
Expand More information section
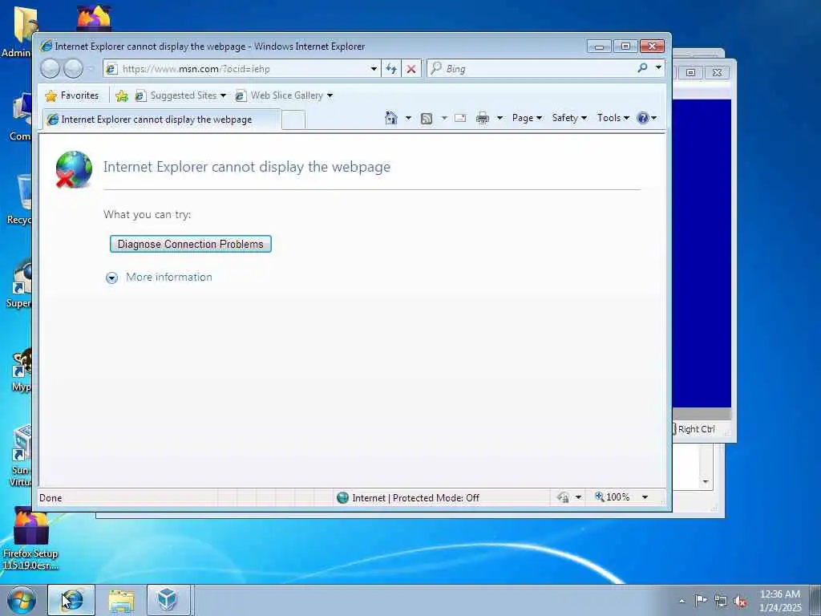point(111,278)
